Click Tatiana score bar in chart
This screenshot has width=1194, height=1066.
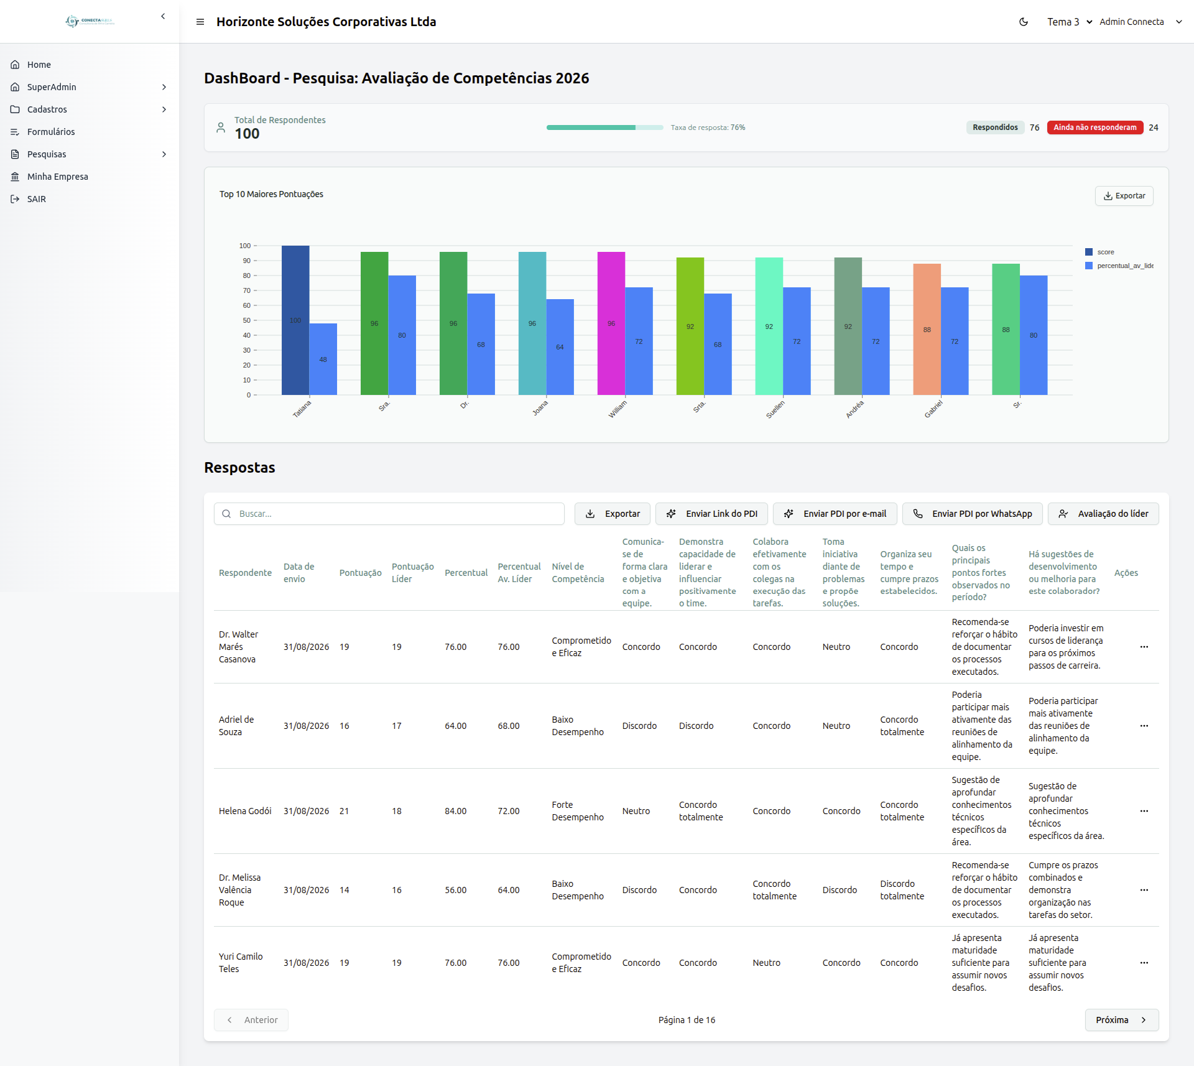coord(295,320)
